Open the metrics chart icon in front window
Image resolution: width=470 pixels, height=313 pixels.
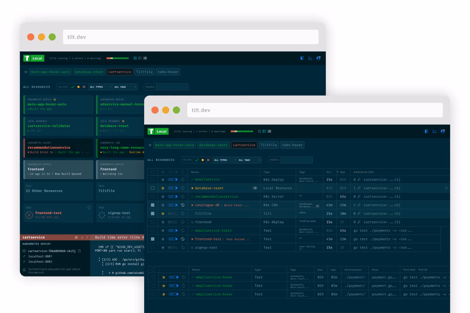[x=435, y=131]
